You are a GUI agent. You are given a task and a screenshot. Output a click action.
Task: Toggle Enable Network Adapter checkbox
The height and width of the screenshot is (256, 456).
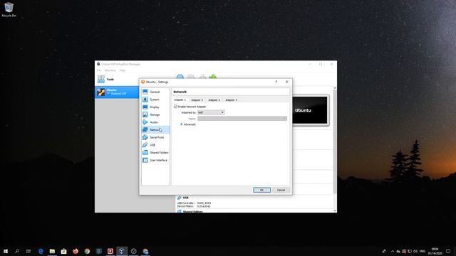(x=176, y=107)
